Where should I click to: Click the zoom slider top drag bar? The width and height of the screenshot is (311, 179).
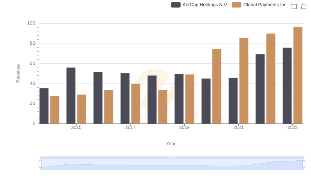pyautogui.click(x=172, y=157)
